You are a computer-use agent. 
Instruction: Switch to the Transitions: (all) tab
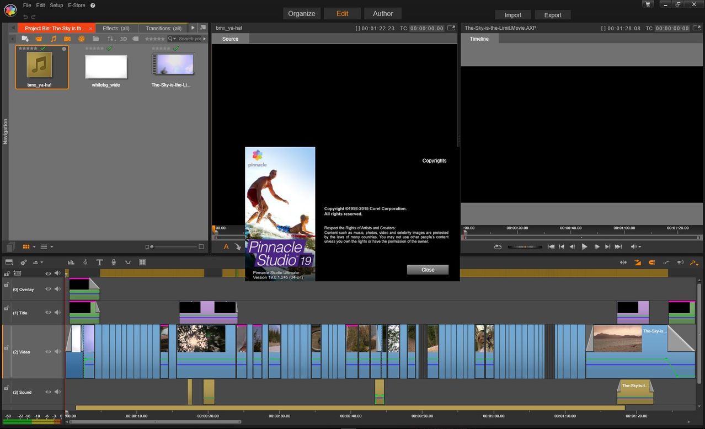coord(163,28)
